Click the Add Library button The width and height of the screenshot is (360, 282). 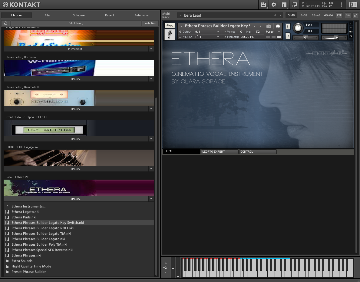point(76,23)
